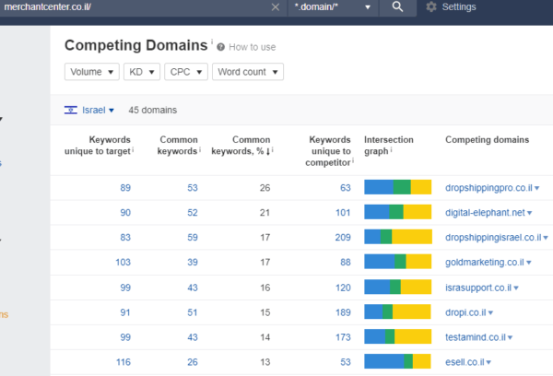The height and width of the screenshot is (376, 553).
Task: Click common keywords value 53 for dropshippingpro
Action: 193,188
